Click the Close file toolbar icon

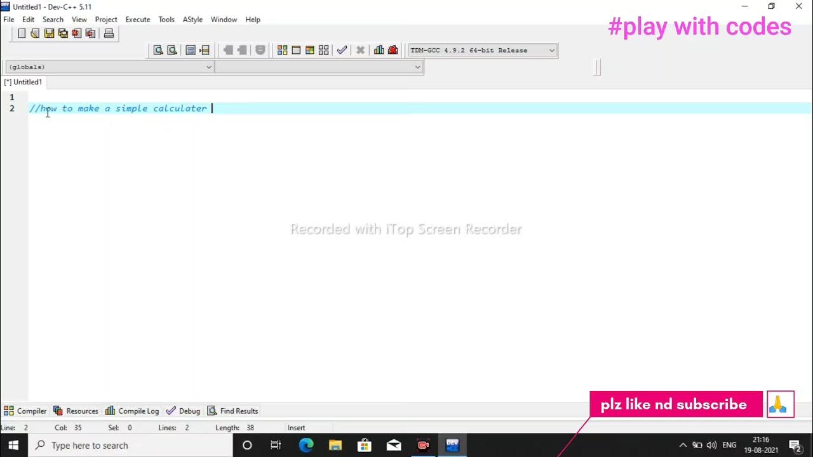point(77,34)
